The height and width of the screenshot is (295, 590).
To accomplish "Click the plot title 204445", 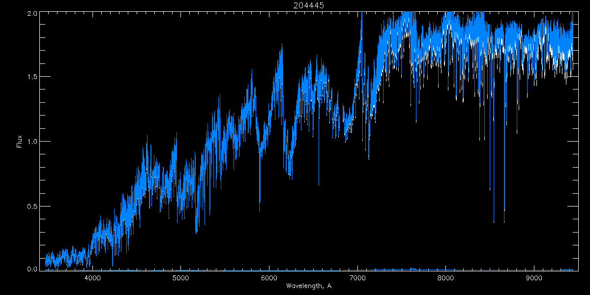I will (309, 5).
